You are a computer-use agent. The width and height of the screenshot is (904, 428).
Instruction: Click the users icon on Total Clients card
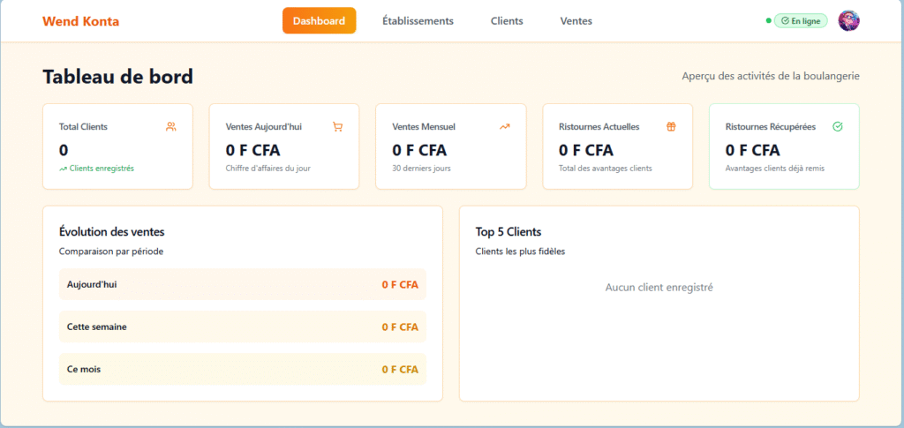click(x=170, y=126)
